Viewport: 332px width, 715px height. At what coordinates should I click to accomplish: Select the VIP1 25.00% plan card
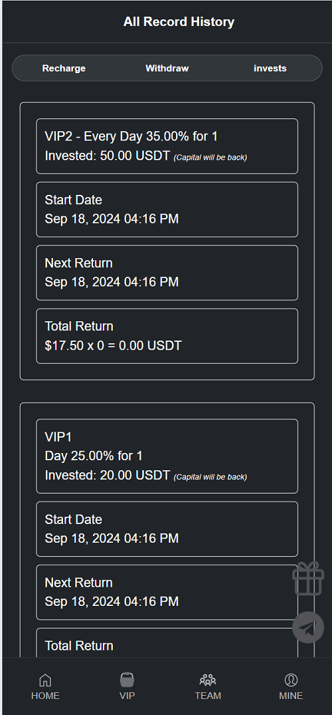click(x=167, y=456)
